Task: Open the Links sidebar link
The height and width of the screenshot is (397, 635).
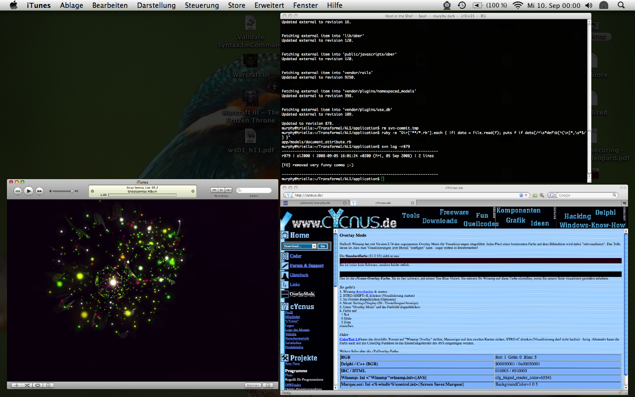Action: point(295,284)
